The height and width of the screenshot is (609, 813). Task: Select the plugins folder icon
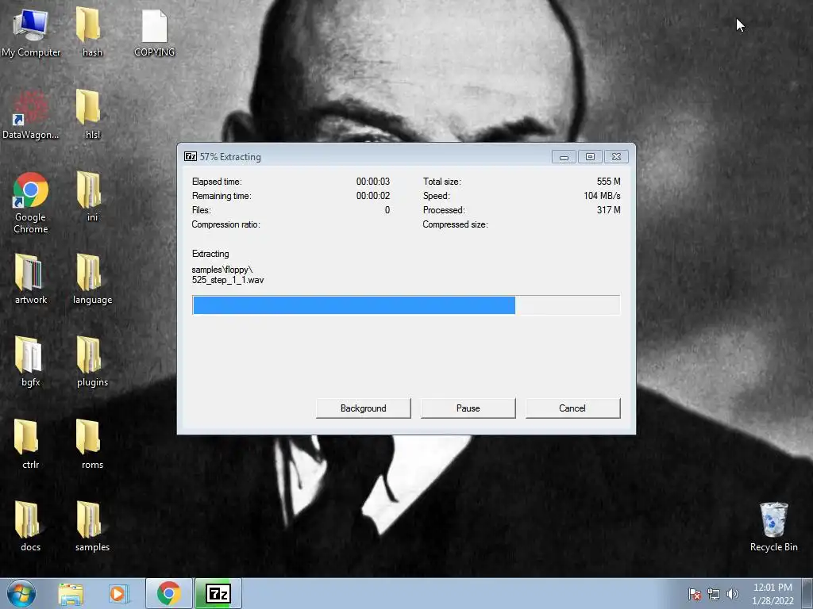click(x=92, y=362)
